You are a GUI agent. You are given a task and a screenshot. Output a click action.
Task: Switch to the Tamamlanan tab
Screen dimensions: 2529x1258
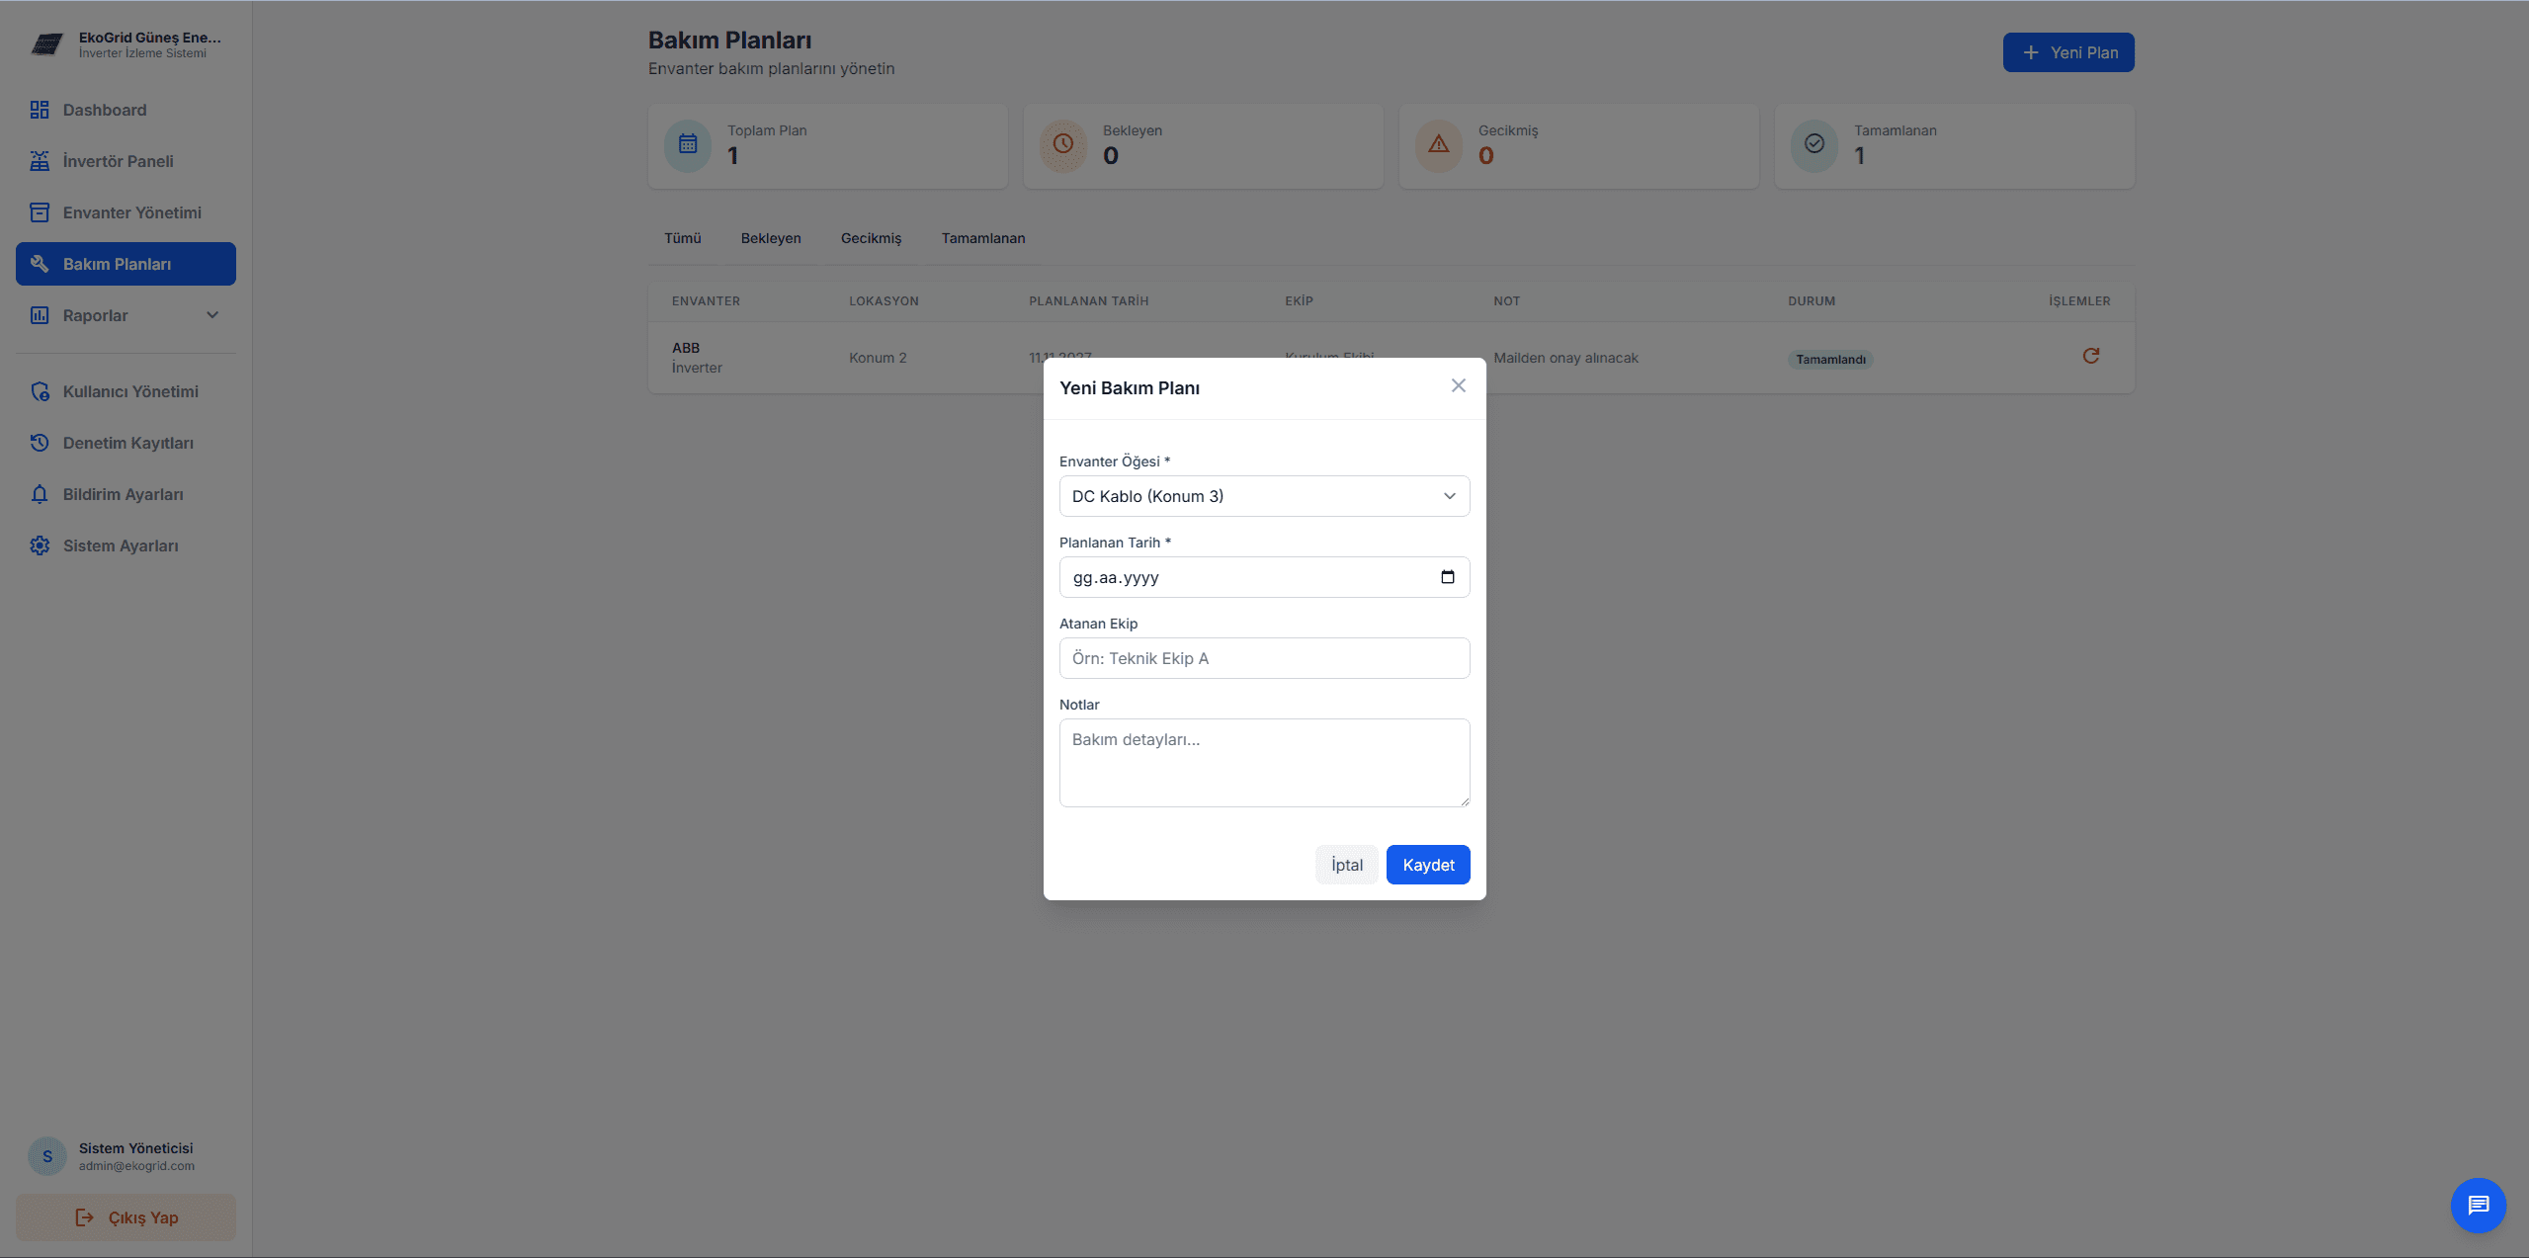pos(982,238)
